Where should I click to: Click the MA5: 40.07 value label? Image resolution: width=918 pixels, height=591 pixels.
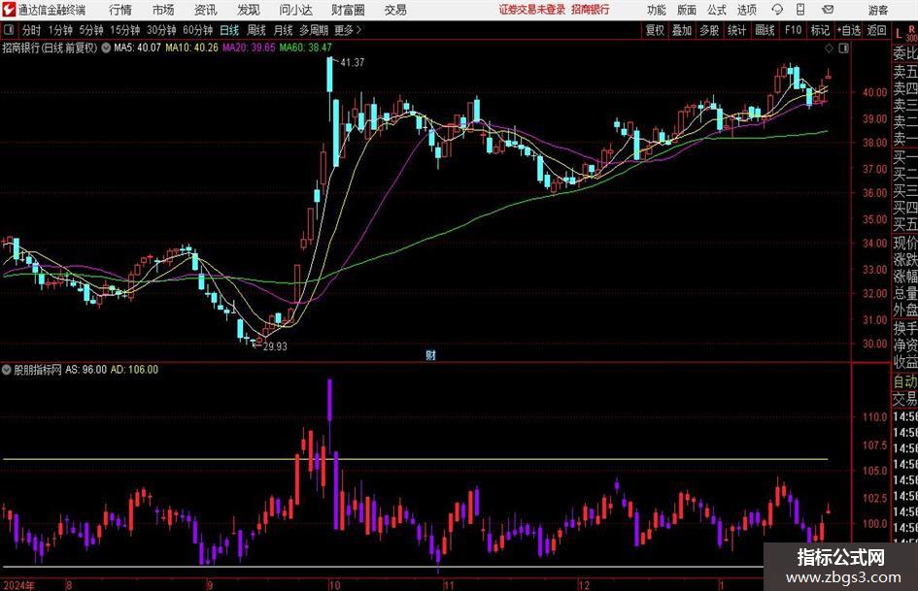[x=137, y=48]
